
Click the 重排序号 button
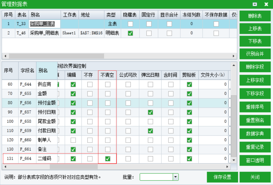click(x=255, y=107)
